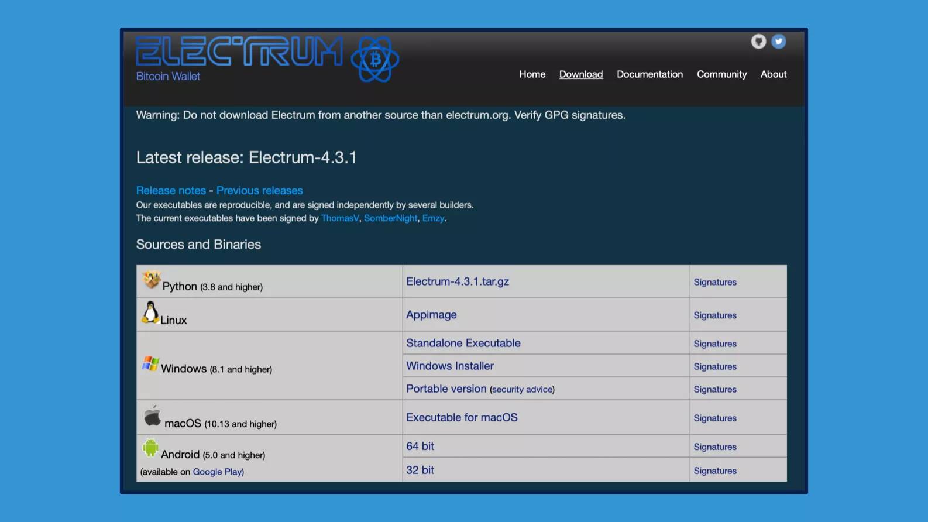This screenshot has width=928, height=522.
Task: Open the Google Play link
Action: coord(218,472)
